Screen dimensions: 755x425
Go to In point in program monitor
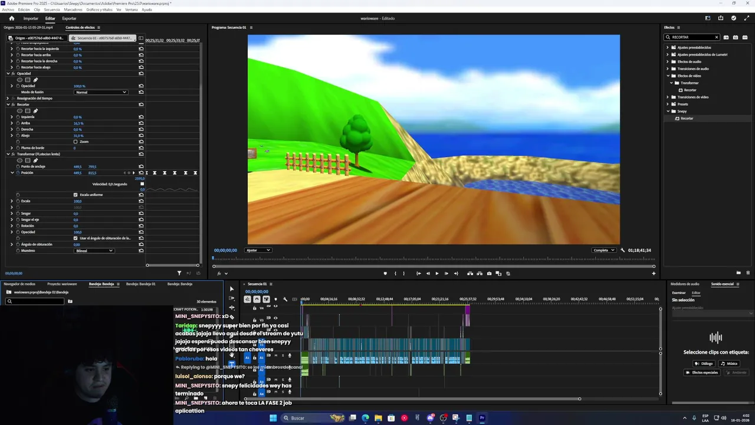pos(419,273)
